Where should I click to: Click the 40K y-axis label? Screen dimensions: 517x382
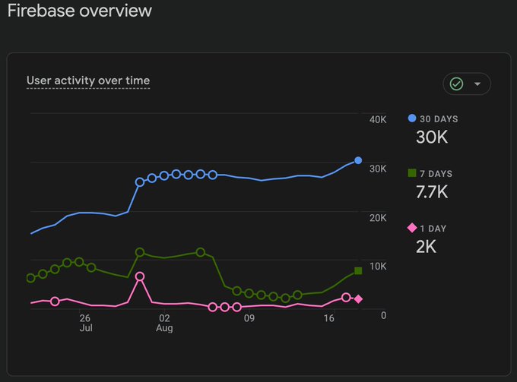tap(378, 119)
